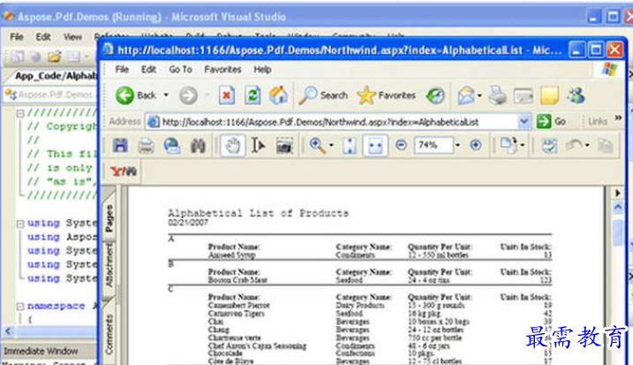Collapse the namespace block
Image resolution: width=633 pixels, height=365 pixels.
pos(20,307)
